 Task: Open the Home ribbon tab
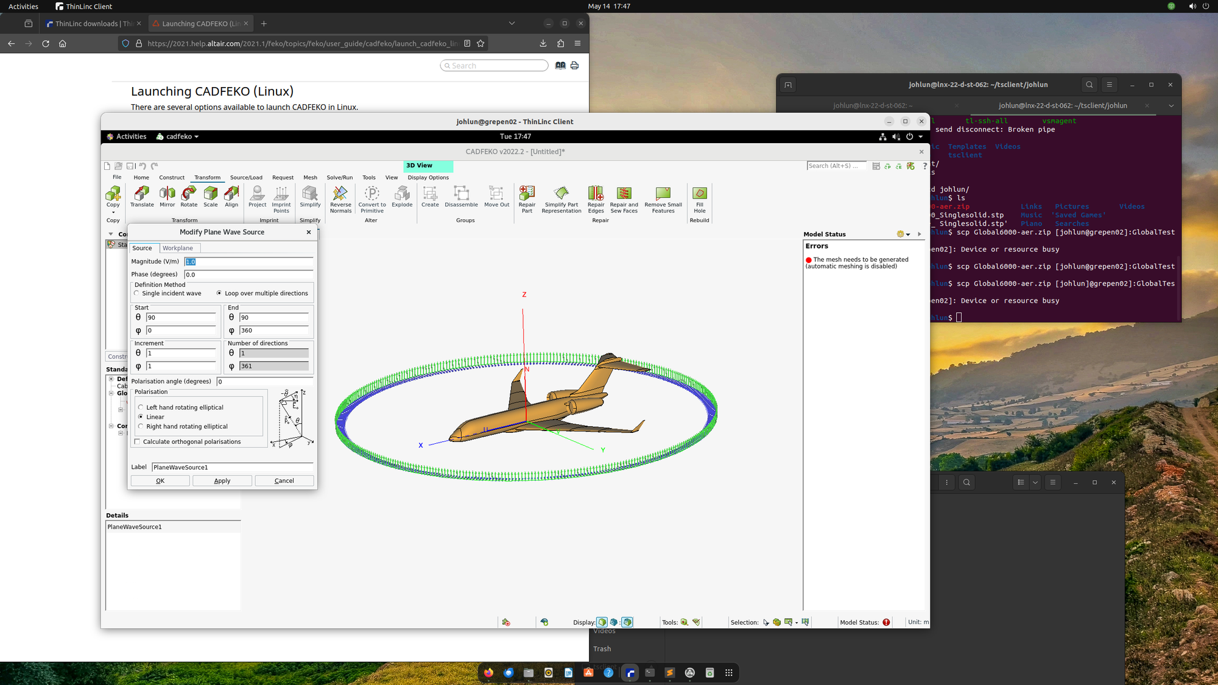point(141,178)
